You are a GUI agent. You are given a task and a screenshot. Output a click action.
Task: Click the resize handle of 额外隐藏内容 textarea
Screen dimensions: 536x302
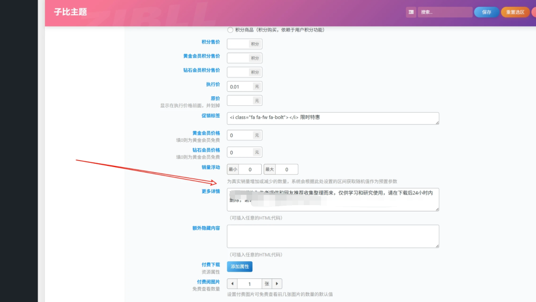coord(437,247)
